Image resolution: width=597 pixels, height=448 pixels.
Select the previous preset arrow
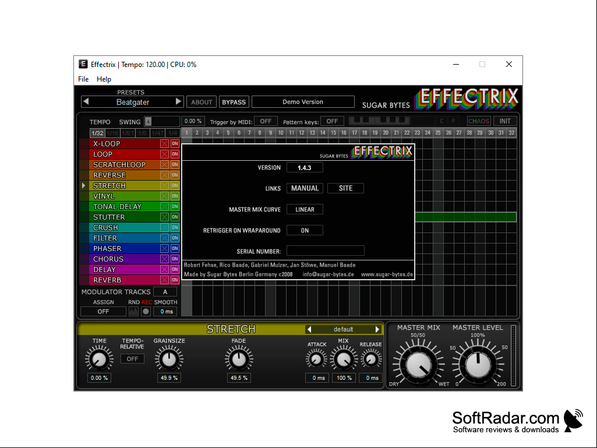pyautogui.click(x=86, y=102)
